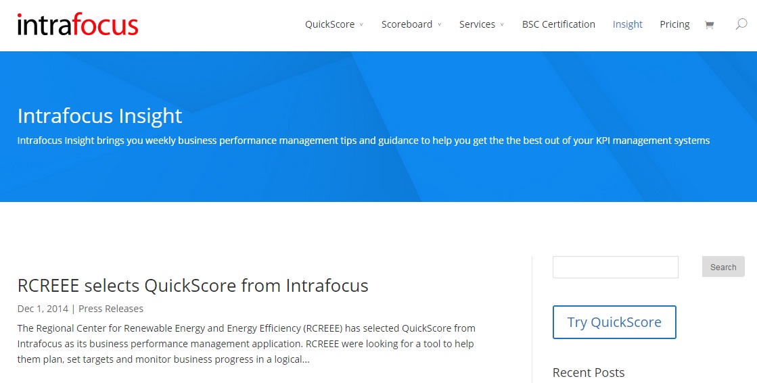This screenshot has height=383, width=757.
Task: Go to home via intrafocus logo
Action: (x=78, y=24)
